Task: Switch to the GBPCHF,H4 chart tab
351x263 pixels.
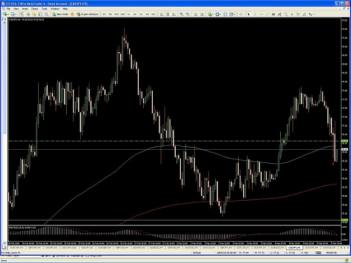Action: [x=34, y=248]
